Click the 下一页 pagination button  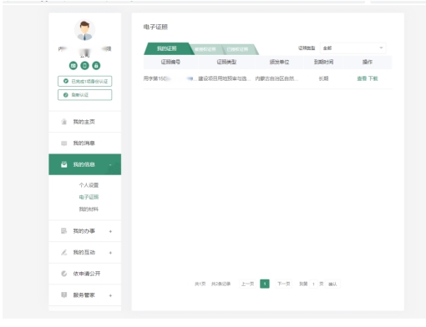[284, 284]
